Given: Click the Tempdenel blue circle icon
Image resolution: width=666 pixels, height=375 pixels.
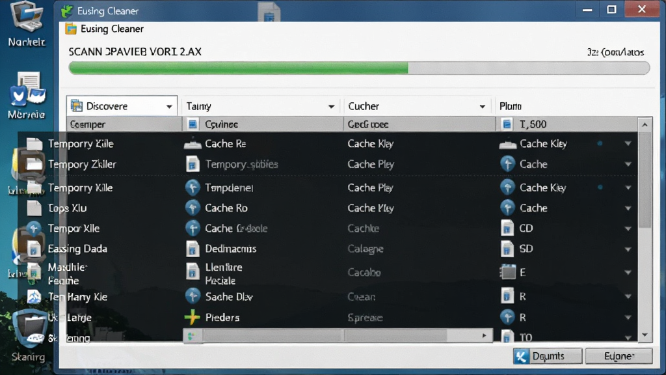Looking at the screenshot, I should (x=193, y=187).
